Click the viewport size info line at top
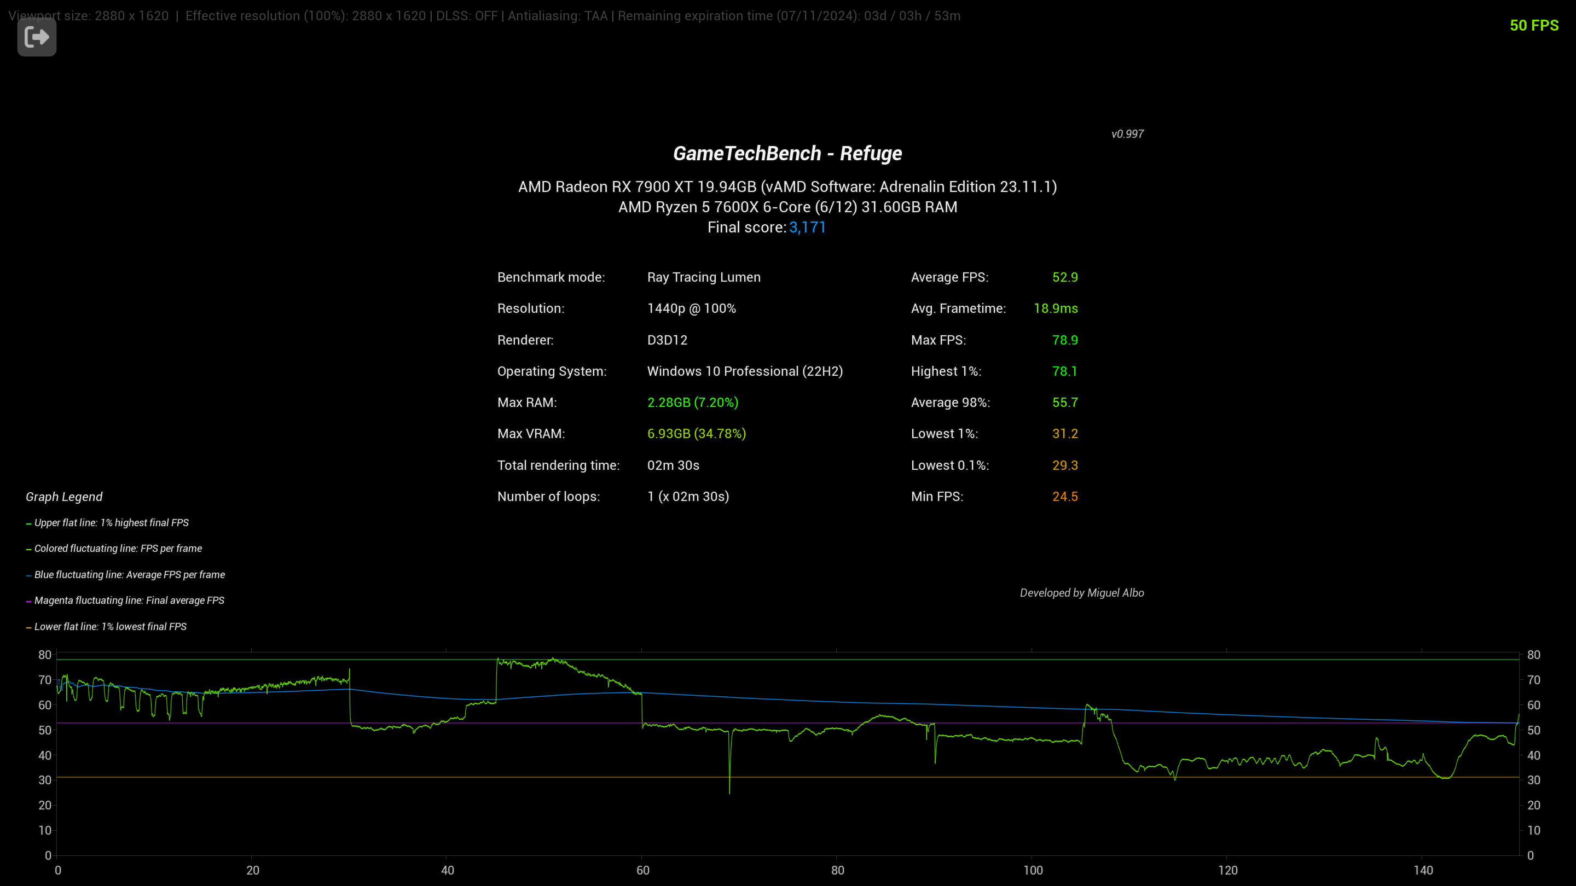1576x886 pixels. pyautogui.click(x=484, y=16)
